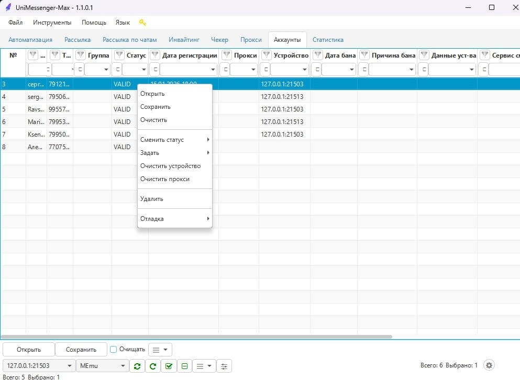
Task: Click the green single-arrow reload icon
Action: point(153,366)
